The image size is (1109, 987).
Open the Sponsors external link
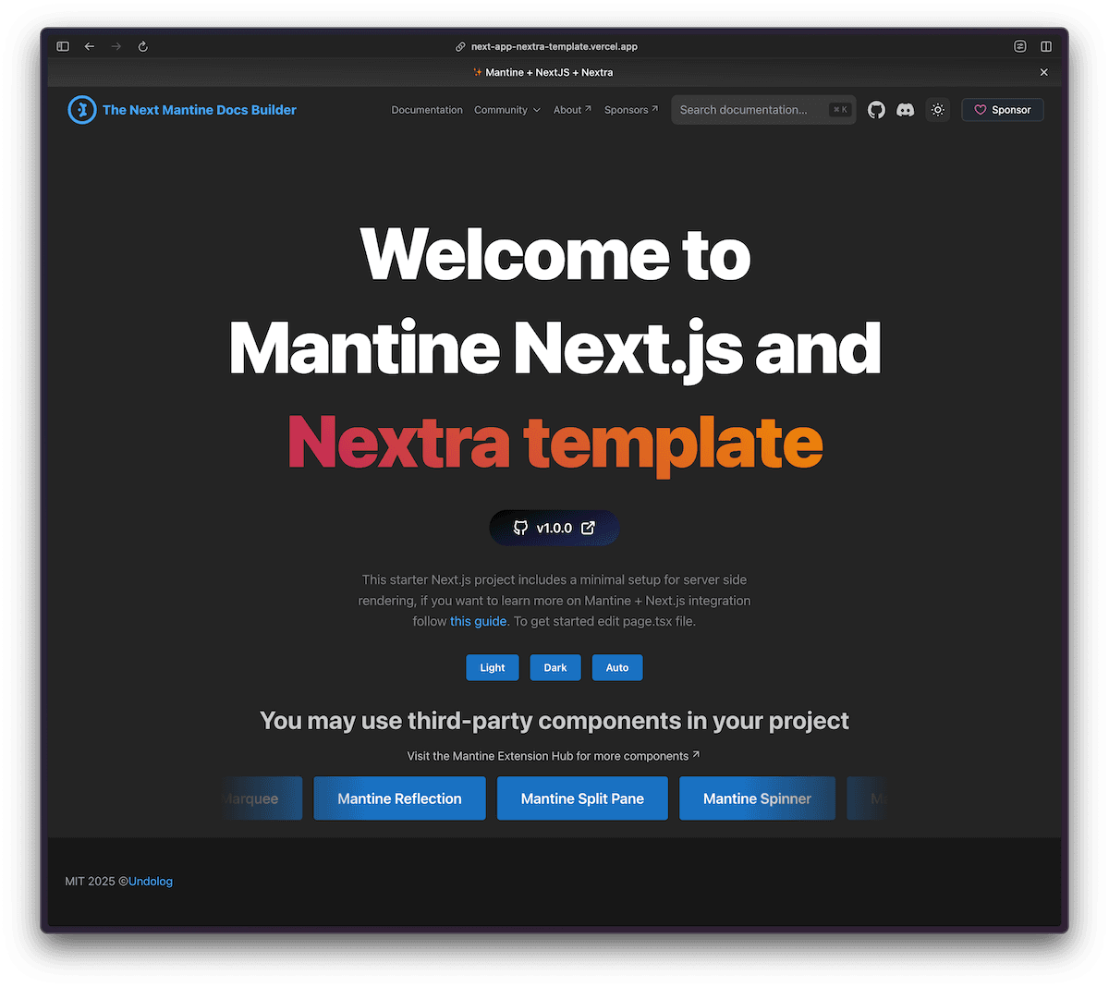630,109
